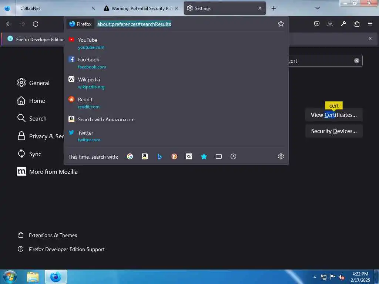379x284 pixels.
Task: Open the Action Center flag icon
Action: (x=333, y=277)
